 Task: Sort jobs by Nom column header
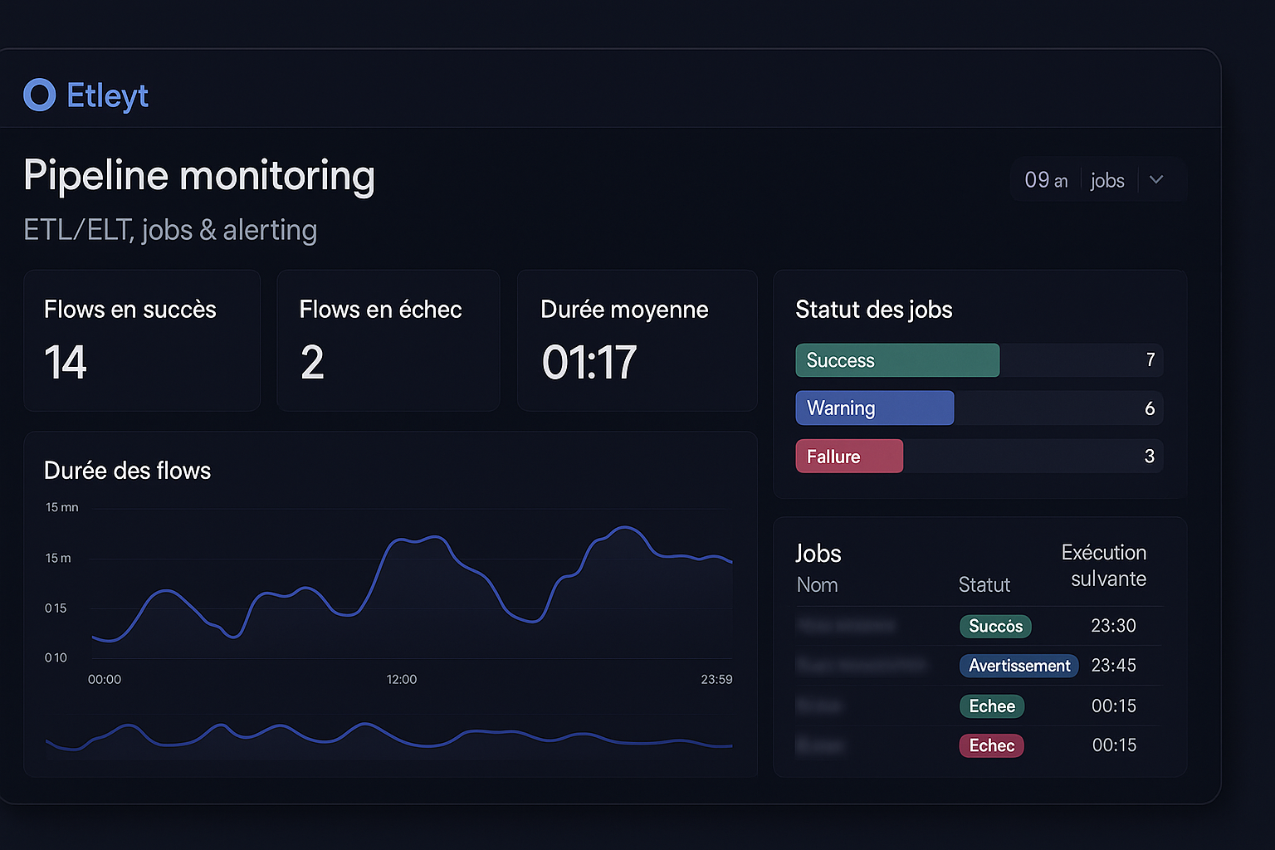(817, 585)
